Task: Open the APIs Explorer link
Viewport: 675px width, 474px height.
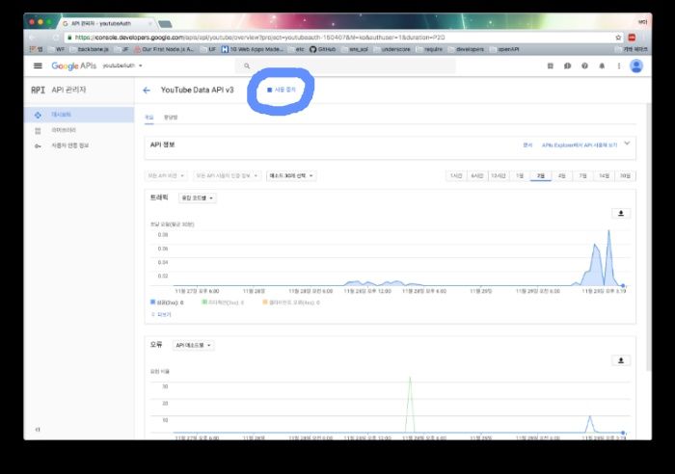Action: pyautogui.click(x=580, y=145)
